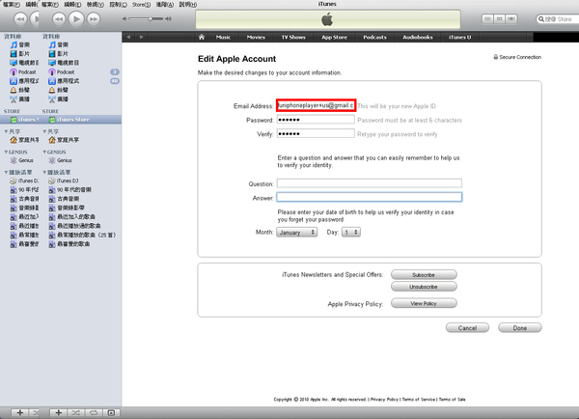Open the Terms of Sale footer link
The image size is (579, 419).
[x=453, y=400]
